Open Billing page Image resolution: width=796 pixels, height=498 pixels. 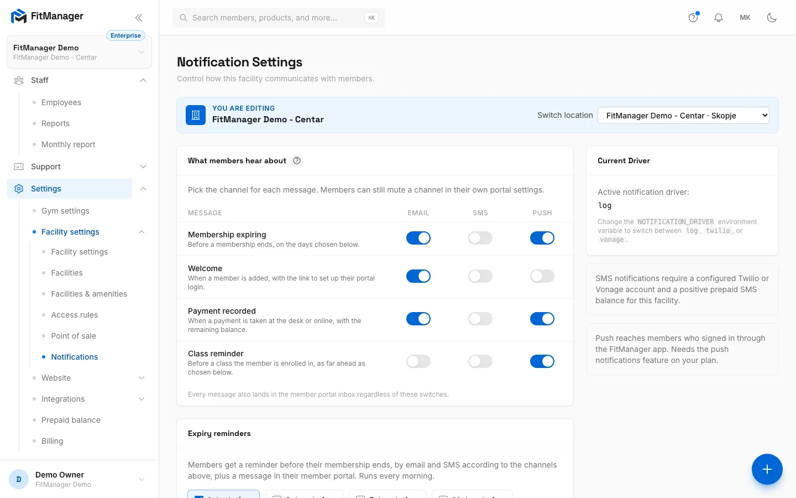click(x=53, y=441)
